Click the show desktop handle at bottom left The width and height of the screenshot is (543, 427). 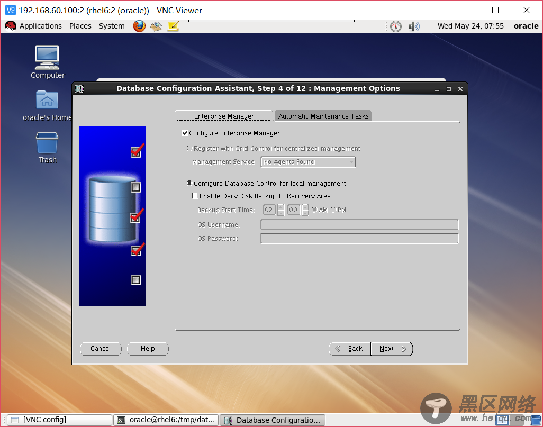pyautogui.click(x=4, y=420)
